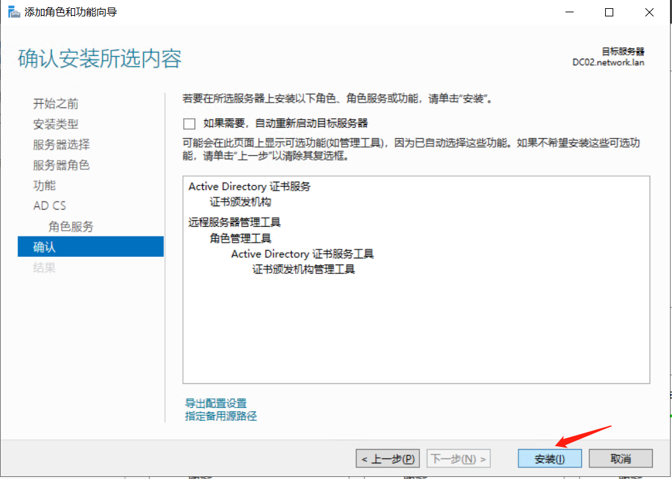672x479 pixels.
Task: Close the wizard window
Action: click(649, 12)
